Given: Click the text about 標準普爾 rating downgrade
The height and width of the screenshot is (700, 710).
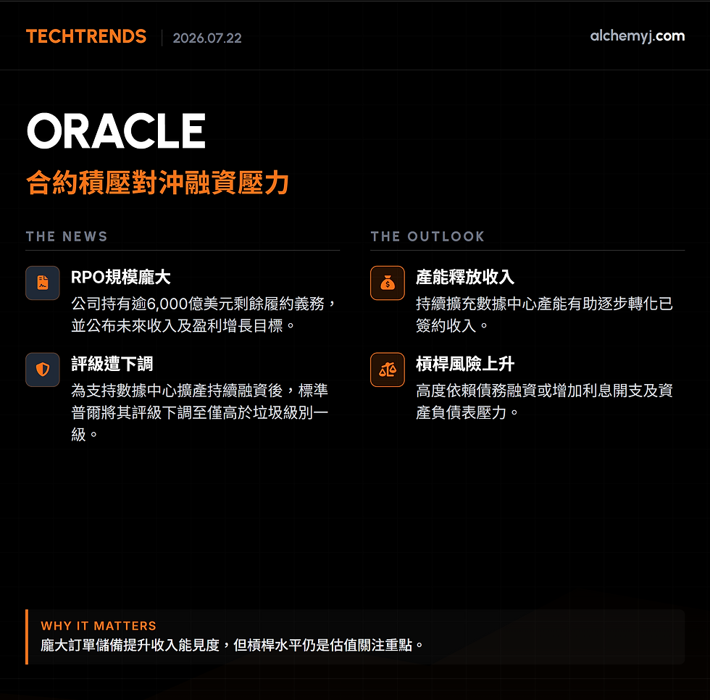Looking at the screenshot, I should coord(200,412).
